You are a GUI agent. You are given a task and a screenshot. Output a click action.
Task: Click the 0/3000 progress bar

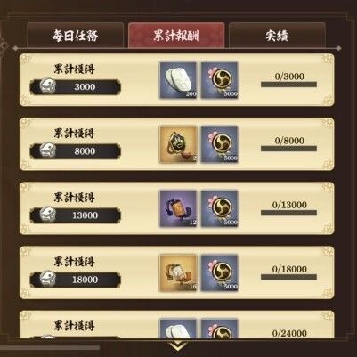point(288,85)
